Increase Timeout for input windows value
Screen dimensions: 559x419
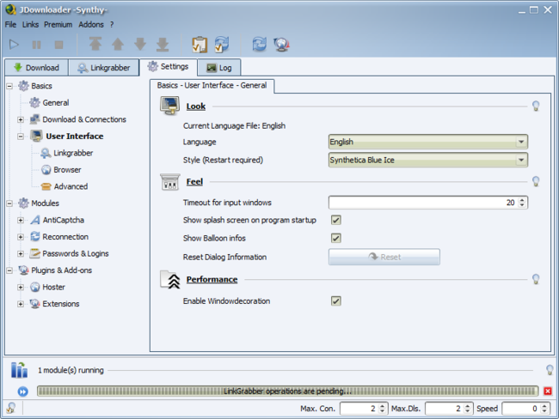coord(522,200)
